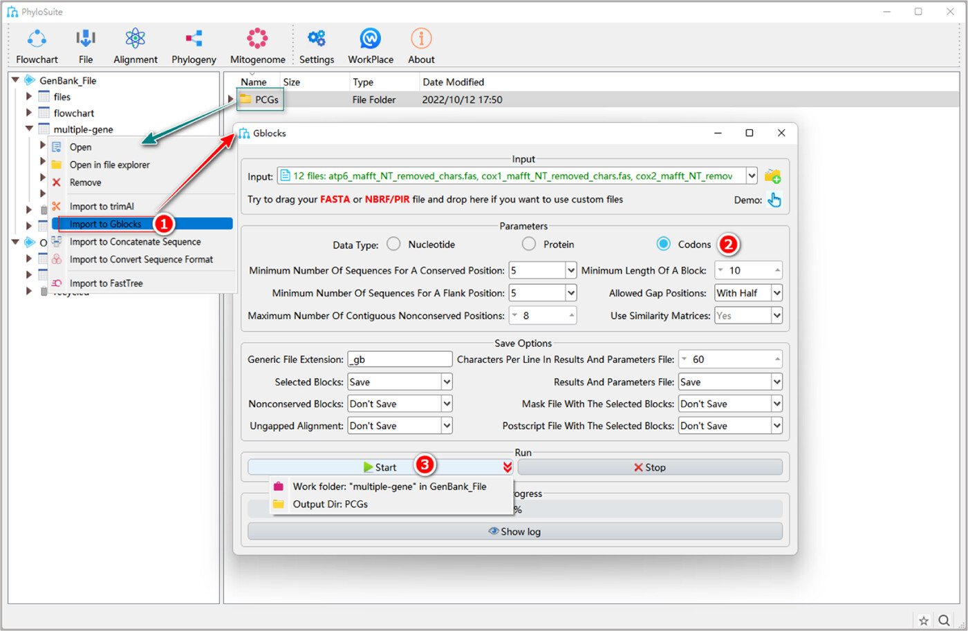Open the About info toolbar icon
This screenshot has height=631, width=968.
pyautogui.click(x=421, y=39)
